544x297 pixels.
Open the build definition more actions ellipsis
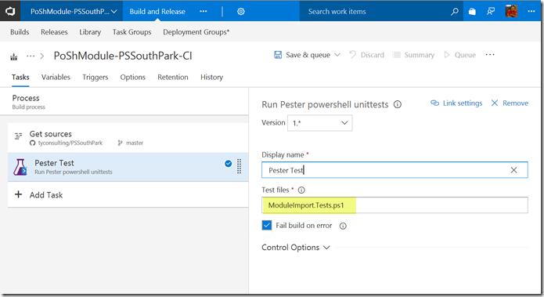tap(490, 55)
